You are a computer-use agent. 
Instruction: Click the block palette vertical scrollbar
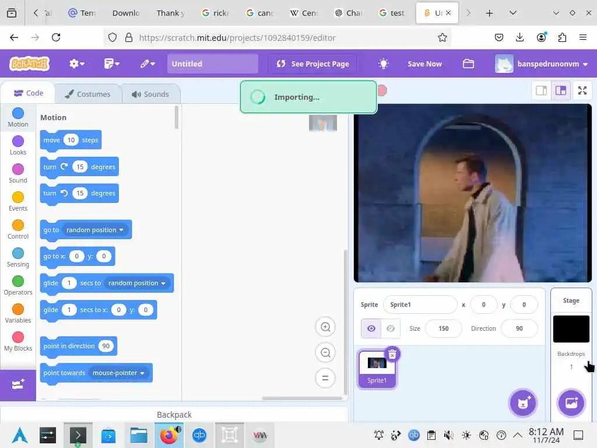coord(176,117)
